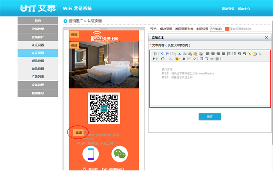Viewport: 273px width, 173px height.
Task: Click the orange theme color swatch
Action: pyautogui.click(x=227, y=29)
